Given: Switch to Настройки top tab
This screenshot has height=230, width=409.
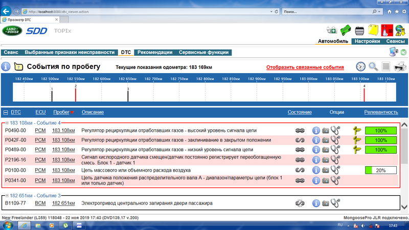Looking at the screenshot, I should (x=367, y=41).
